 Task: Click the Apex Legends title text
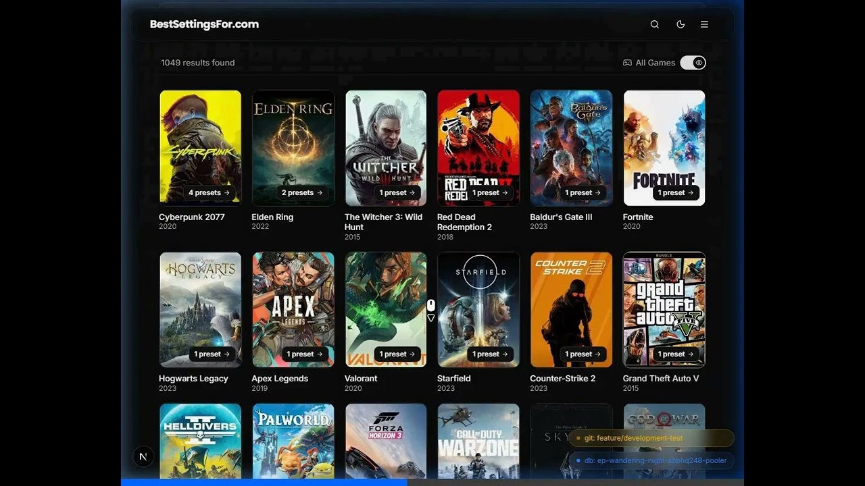coord(280,379)
